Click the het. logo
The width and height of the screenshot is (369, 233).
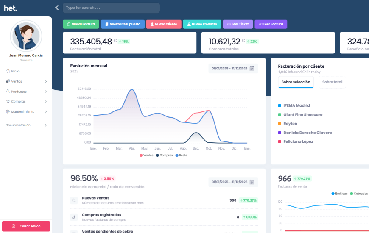pyautogui.click(x=11, y=8)
